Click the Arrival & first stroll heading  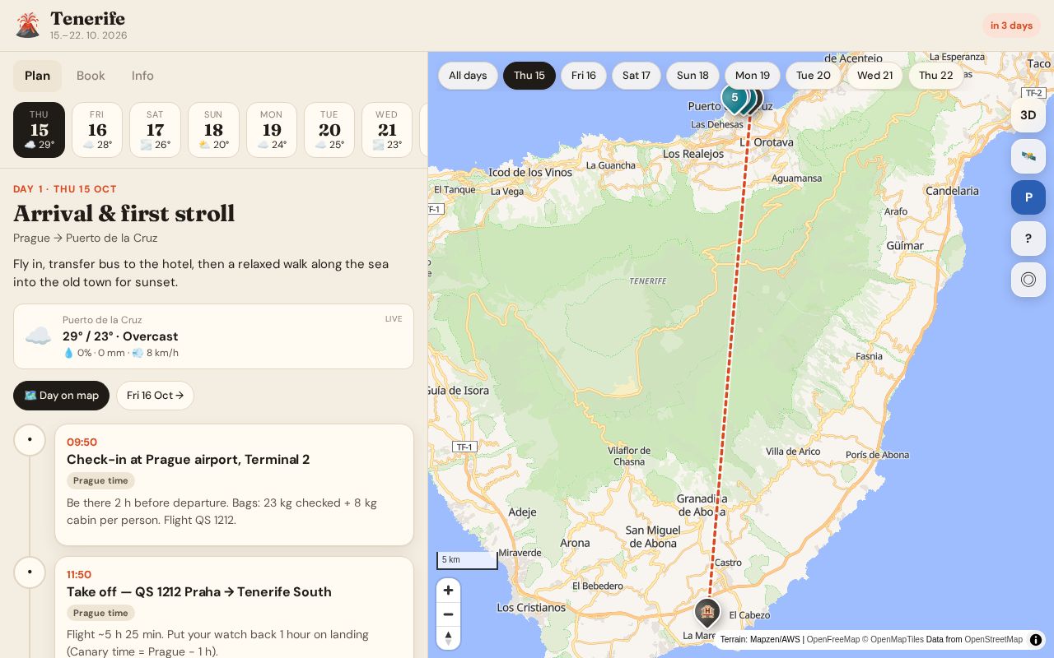[x=124, y=213]
